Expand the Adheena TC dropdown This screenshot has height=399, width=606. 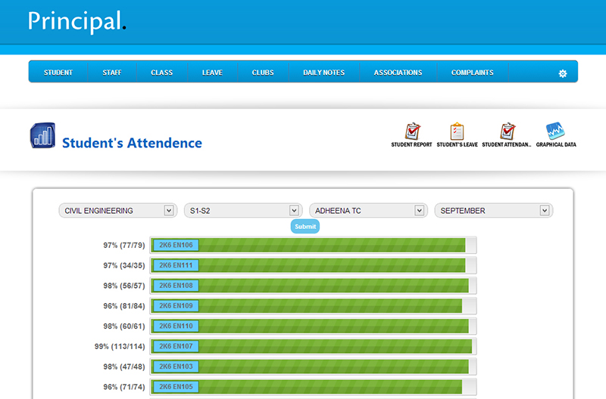click(367, 211)
